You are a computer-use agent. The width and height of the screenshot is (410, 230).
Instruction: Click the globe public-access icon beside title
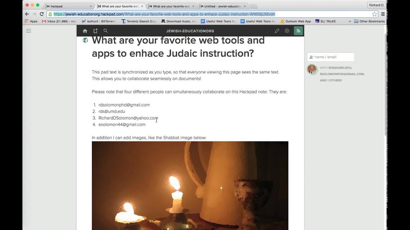click(x=85, y=40)
